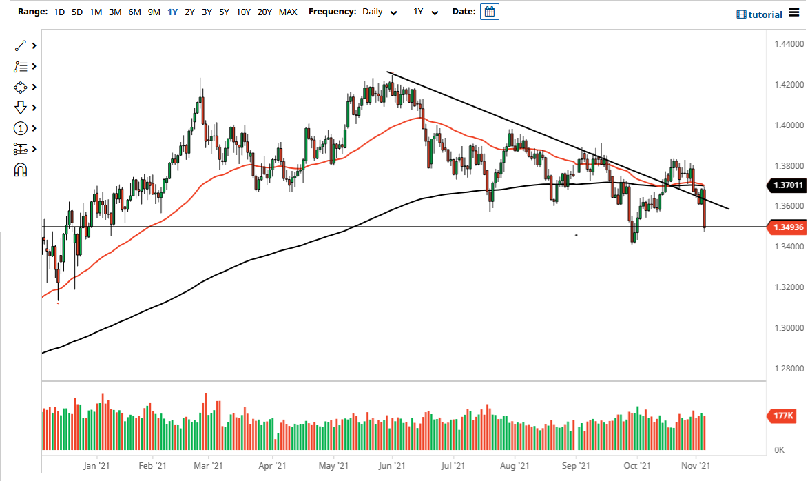Open the Frequency dropdown showing Daily
The height and width of the screenshot is (481, 810).
[x=379, y=12]
